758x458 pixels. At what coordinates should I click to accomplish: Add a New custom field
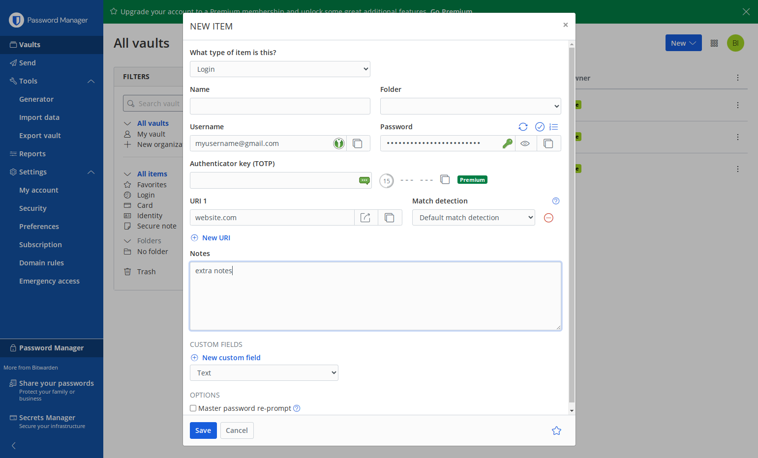[x=226, y=358]
